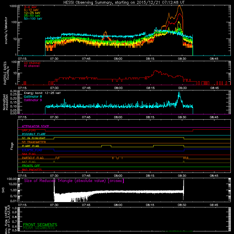Click the PARTICLE_FLAG label
Screen dimensions: 234x234
point(33,158)
